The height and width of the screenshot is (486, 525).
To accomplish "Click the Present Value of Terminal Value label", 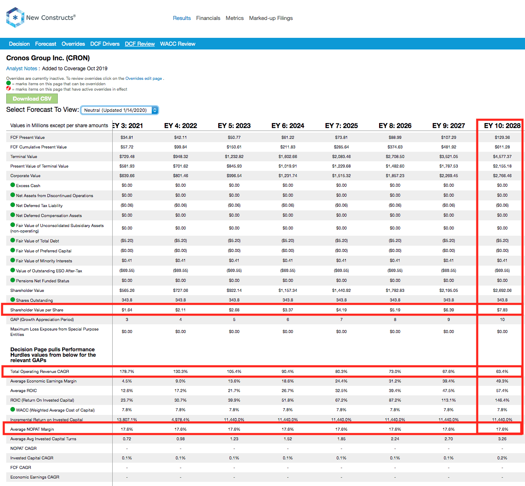I will pyautogui.click(x=39, y=166).
